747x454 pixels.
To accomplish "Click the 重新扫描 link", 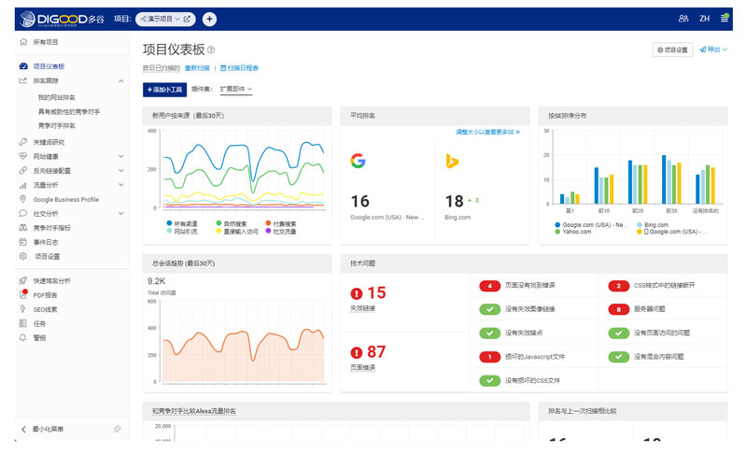I will 197,68.
